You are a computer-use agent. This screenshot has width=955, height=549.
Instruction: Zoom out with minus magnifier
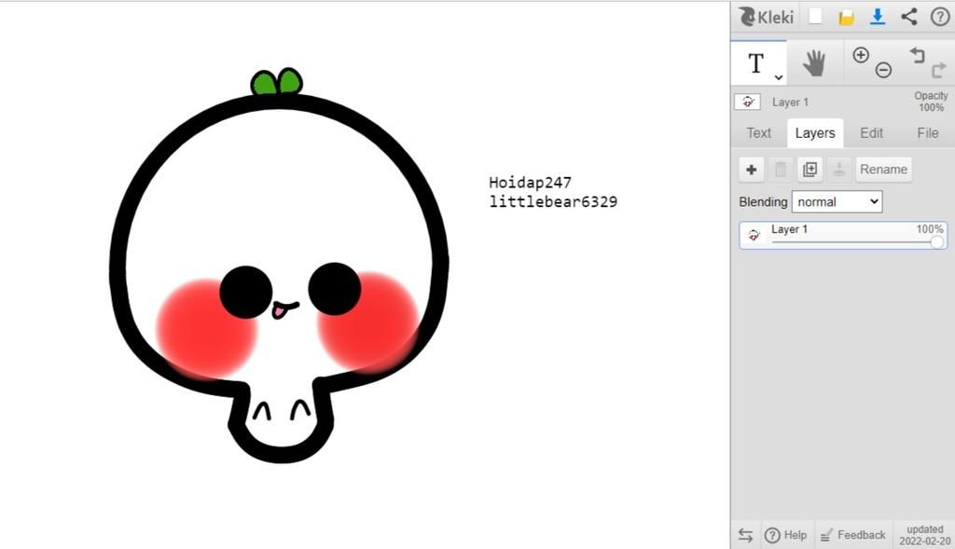tap(883, 70)
